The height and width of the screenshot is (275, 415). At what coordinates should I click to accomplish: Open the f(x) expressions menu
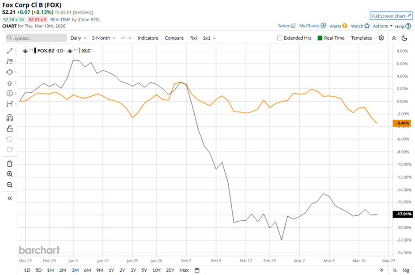point(193,38)
